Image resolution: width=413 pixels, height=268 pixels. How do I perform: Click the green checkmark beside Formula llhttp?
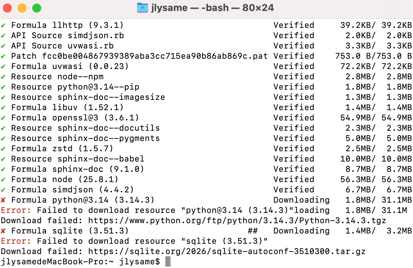3,25
